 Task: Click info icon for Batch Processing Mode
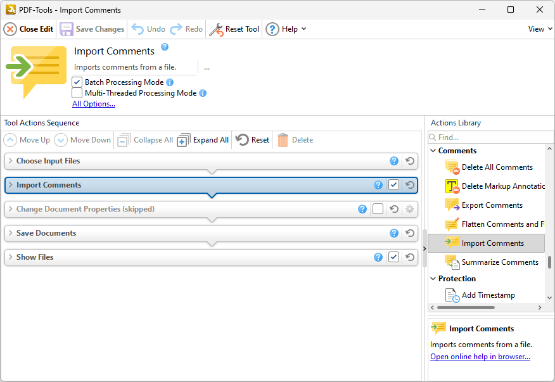coord(170,82)
